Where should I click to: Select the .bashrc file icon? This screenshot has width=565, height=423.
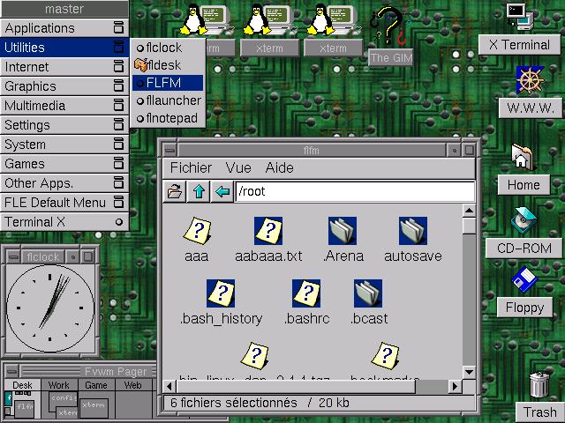click(x=306, y=293)
